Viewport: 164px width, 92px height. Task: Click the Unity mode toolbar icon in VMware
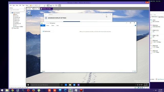56,5
